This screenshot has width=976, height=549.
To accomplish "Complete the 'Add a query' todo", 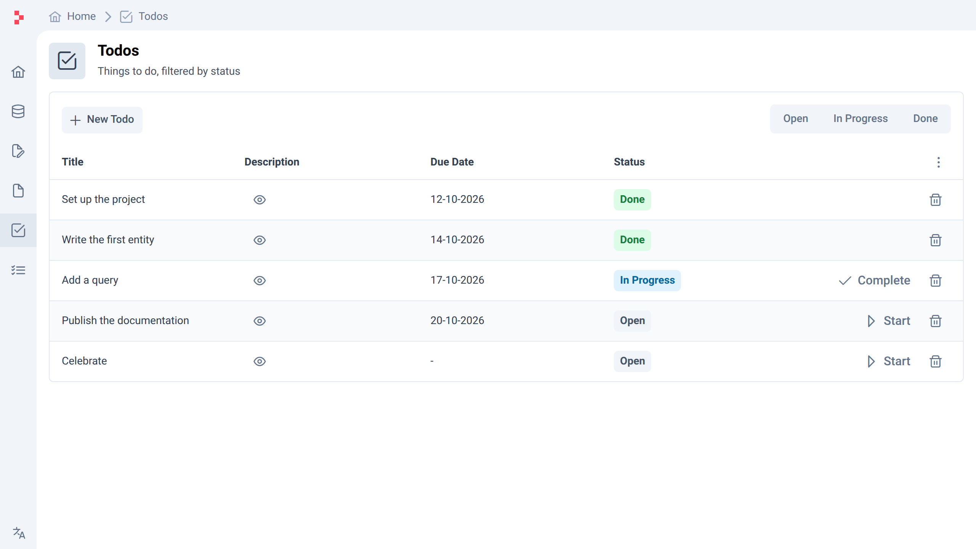I will coord(874,281).
